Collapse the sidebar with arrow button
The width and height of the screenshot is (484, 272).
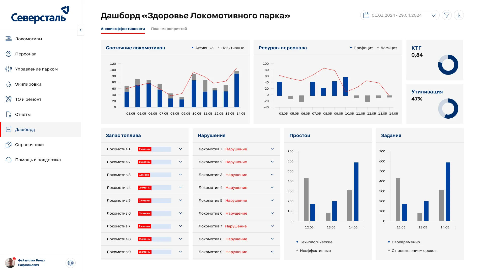point(81,30)
